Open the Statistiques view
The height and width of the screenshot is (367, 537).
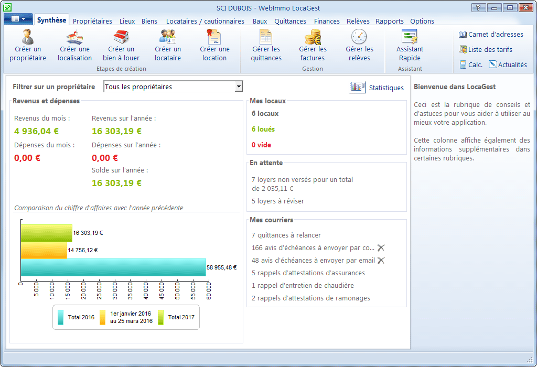(377, 88)
